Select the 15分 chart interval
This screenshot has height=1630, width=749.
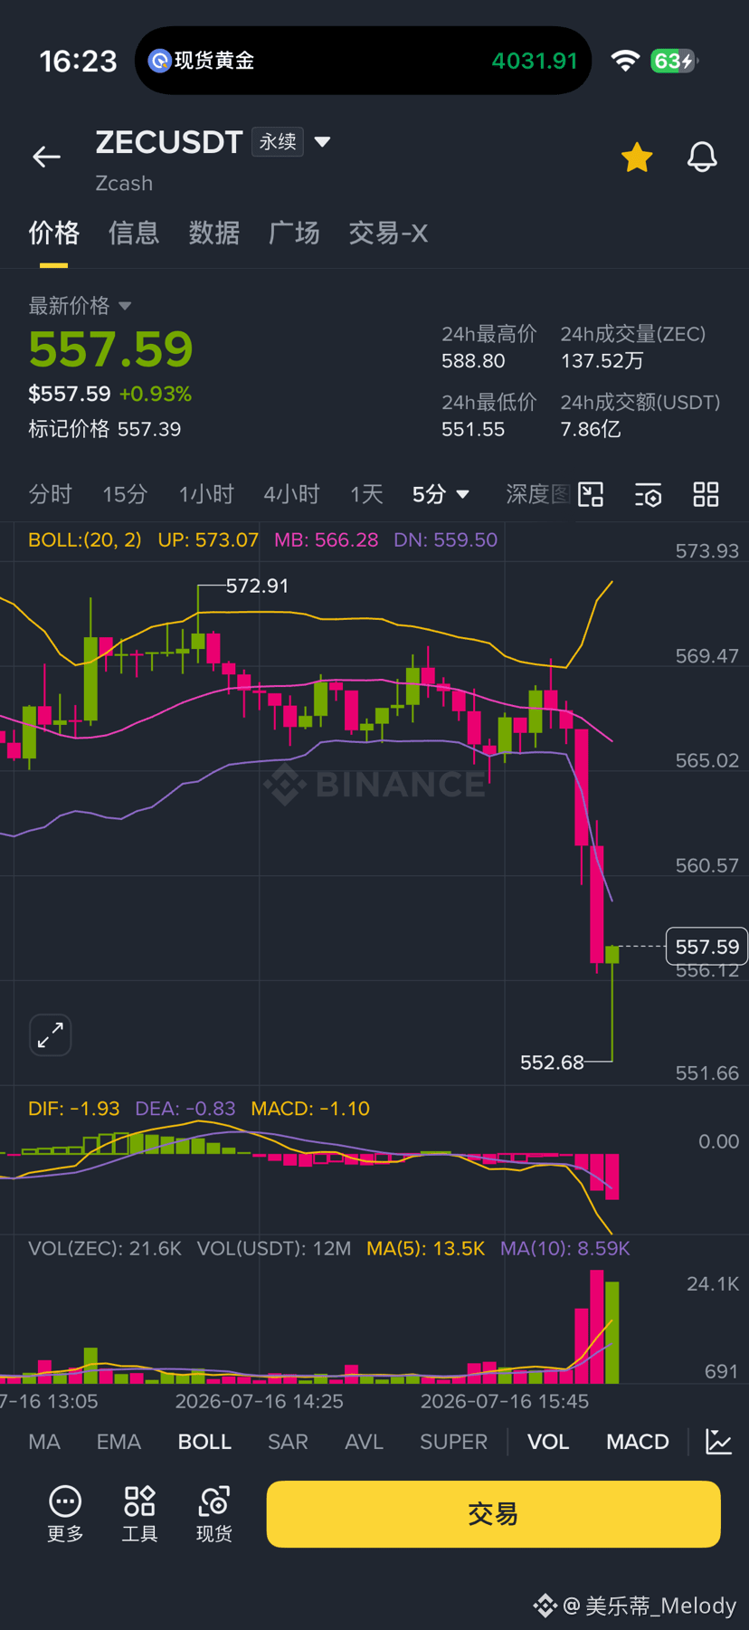(x=125, y=494)
